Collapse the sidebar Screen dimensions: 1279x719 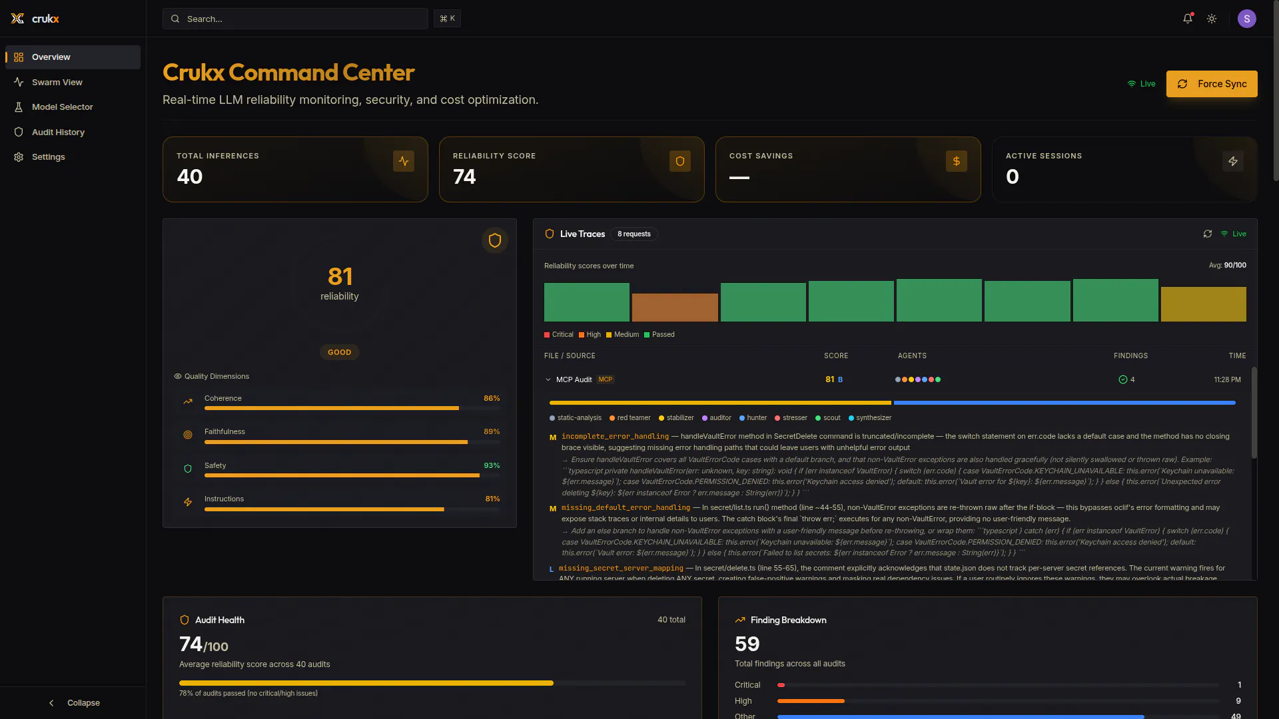pos(73,703)
